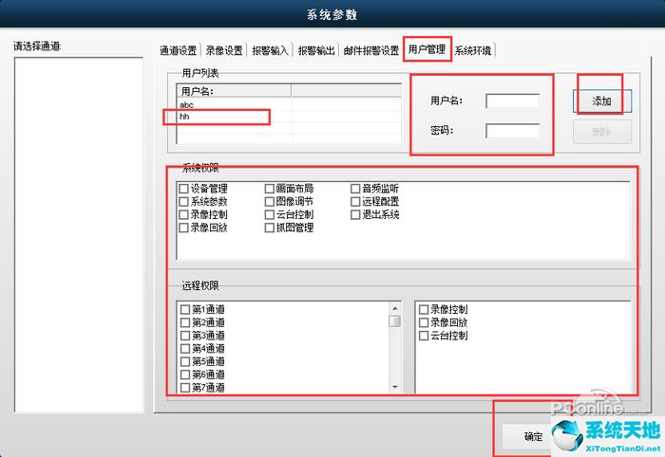The height and width of the screenshot is (457, 665).
Task: Focus the 密码 input field
Action: [x=512, y=131]
